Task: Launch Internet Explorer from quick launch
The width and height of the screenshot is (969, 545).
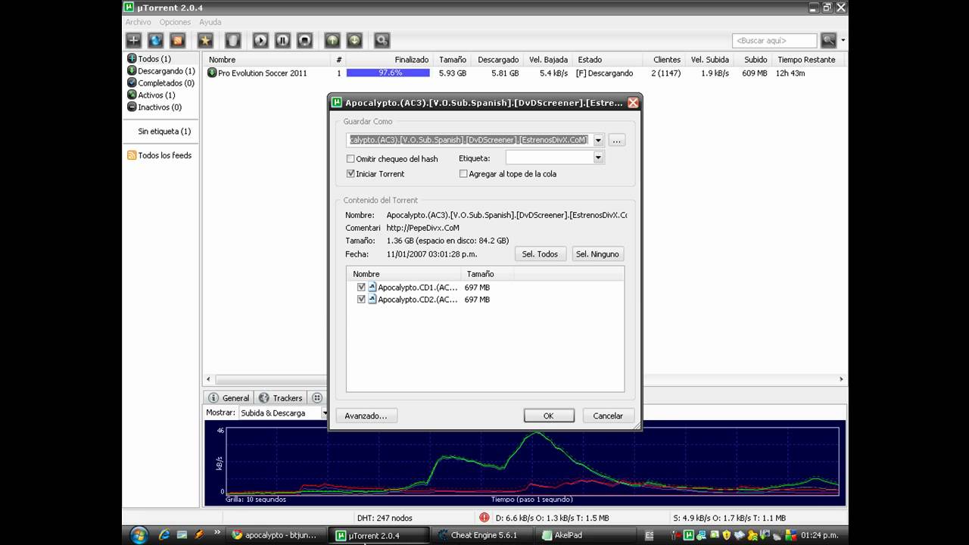Action: point(164,534)
